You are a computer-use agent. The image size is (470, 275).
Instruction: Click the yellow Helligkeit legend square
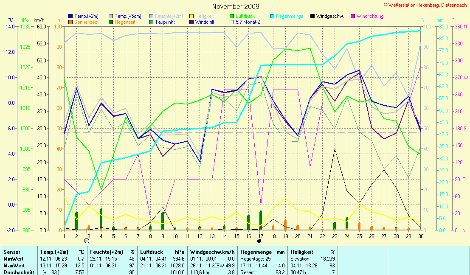[191, 16]
